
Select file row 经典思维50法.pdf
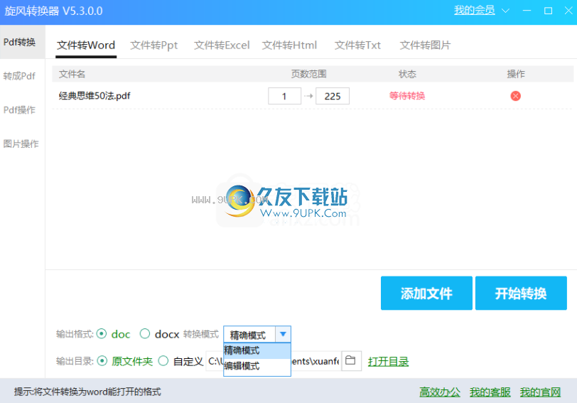pos(313,96)
